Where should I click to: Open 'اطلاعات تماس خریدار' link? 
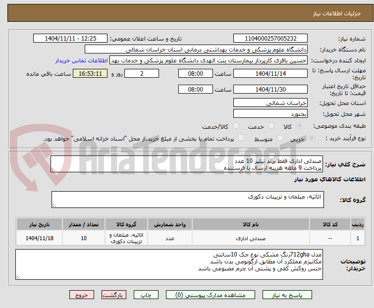tap(82, 60)
